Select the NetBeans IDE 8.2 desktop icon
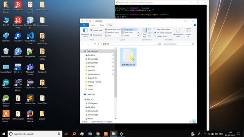Viewport: 244px width, 137px height. (x=30, y=23)
